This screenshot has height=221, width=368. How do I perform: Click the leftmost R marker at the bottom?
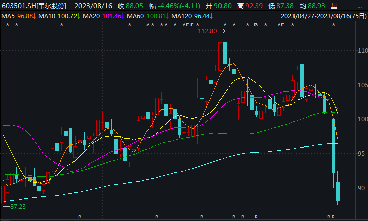point(80,217)
